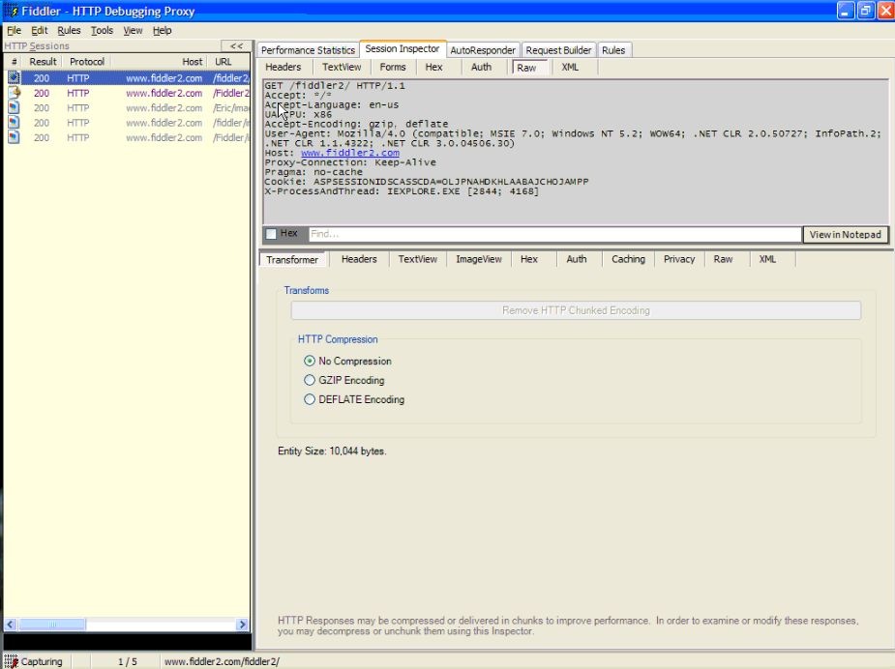Switch to the Session Inspector tab
This screenshot has height=669, width=895.
(x=402, y=49)
